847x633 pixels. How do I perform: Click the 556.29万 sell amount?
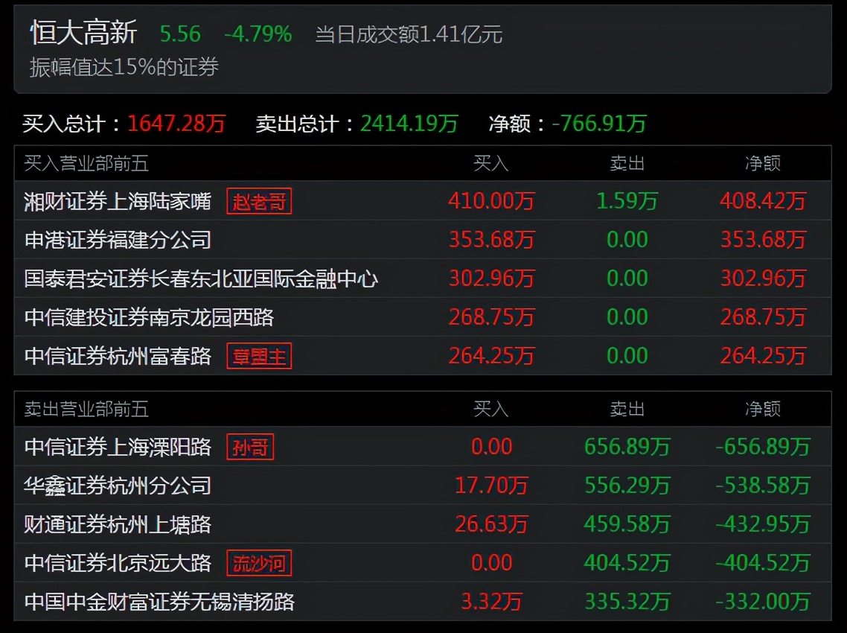point(627,486)
